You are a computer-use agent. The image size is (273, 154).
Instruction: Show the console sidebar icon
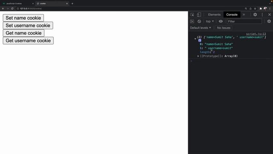pyautogui.click(x=192, y=21)
